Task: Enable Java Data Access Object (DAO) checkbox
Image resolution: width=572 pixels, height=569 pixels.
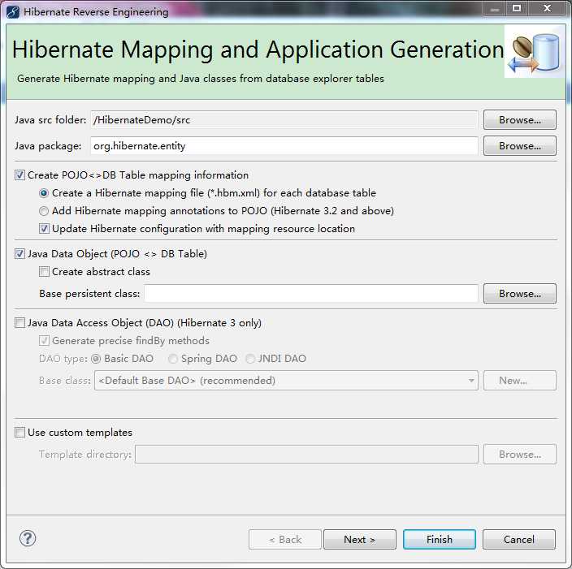Action: tap(19, 323)
